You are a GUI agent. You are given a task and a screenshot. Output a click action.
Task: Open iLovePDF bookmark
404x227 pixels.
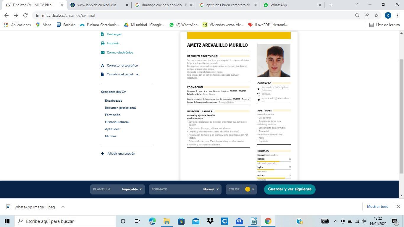pyautogui.click(x=268, y=25)
